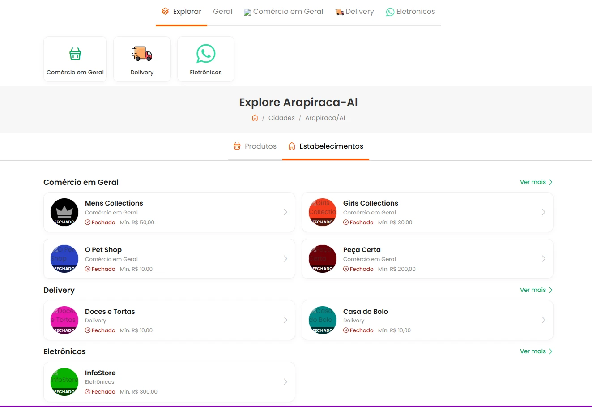Screen dimensions: 592x407
Task: Click the Mens Collections store name
Action: click(114, 203)
